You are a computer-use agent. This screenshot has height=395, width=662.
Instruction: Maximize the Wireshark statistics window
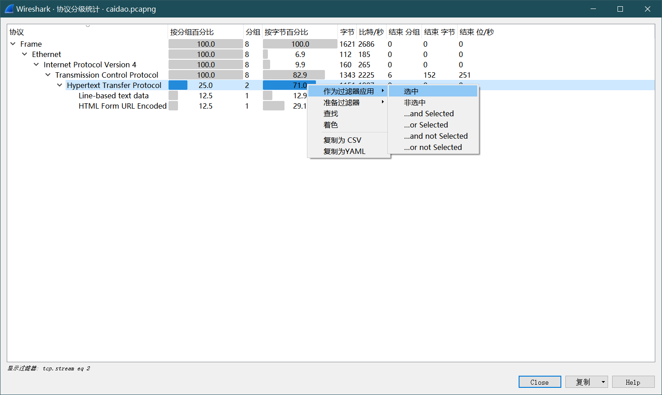point(620,9)
